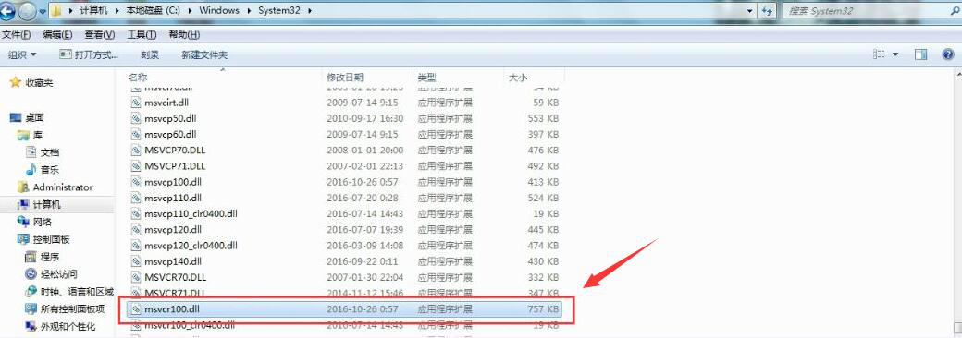Click the msvcirt.dll file icon
The width and height of the screenshot is (962, 338).
click(136, 103)
